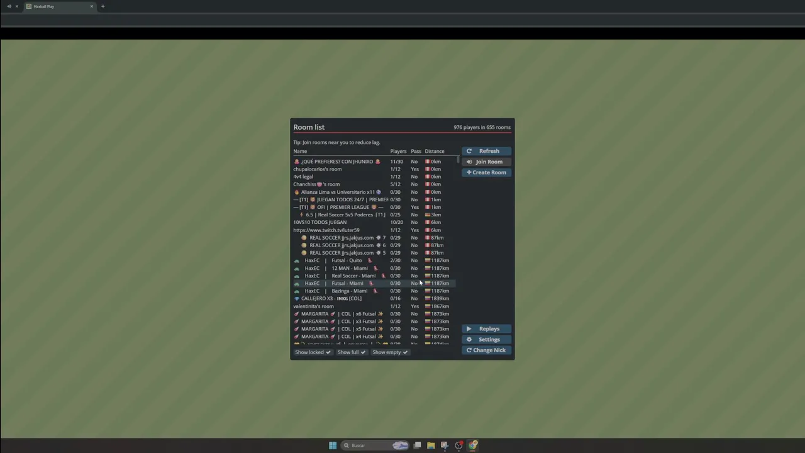Click the Join Room button
The image size is (805, 453).
pos(486,162)
